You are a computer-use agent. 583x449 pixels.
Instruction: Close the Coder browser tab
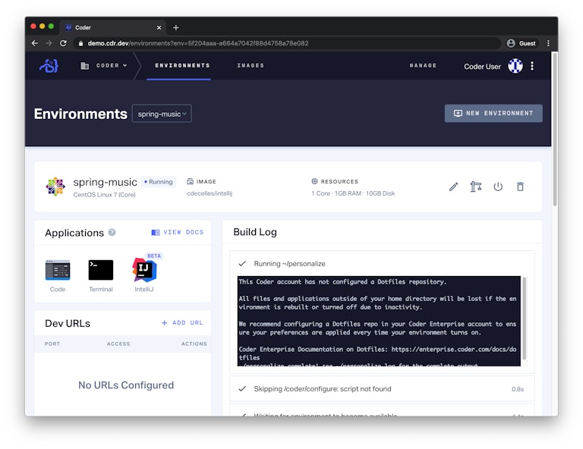coord(159,27)
